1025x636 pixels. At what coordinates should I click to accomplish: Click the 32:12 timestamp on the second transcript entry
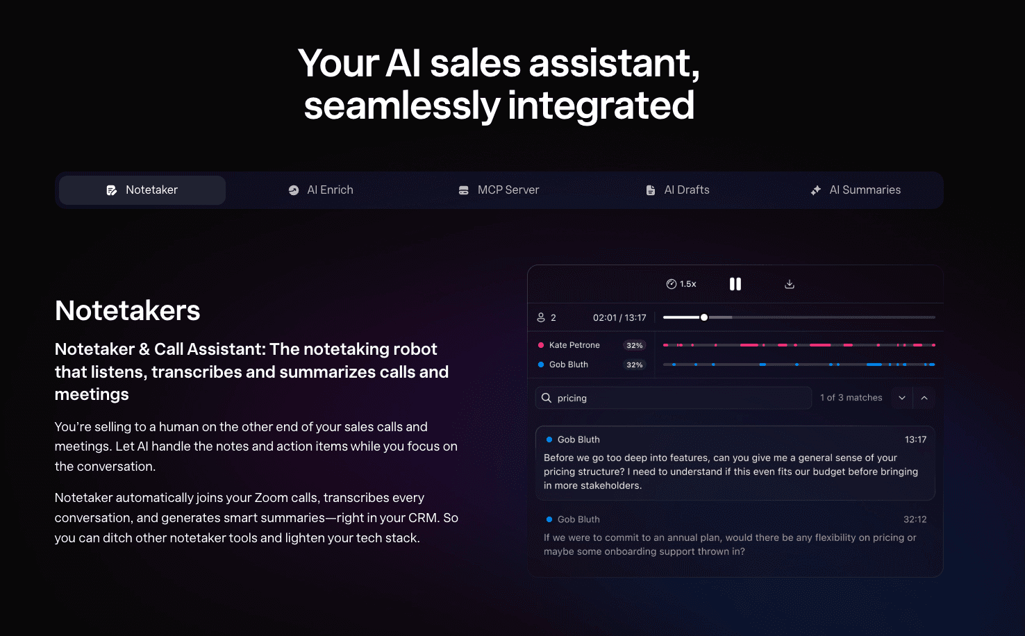915,519
